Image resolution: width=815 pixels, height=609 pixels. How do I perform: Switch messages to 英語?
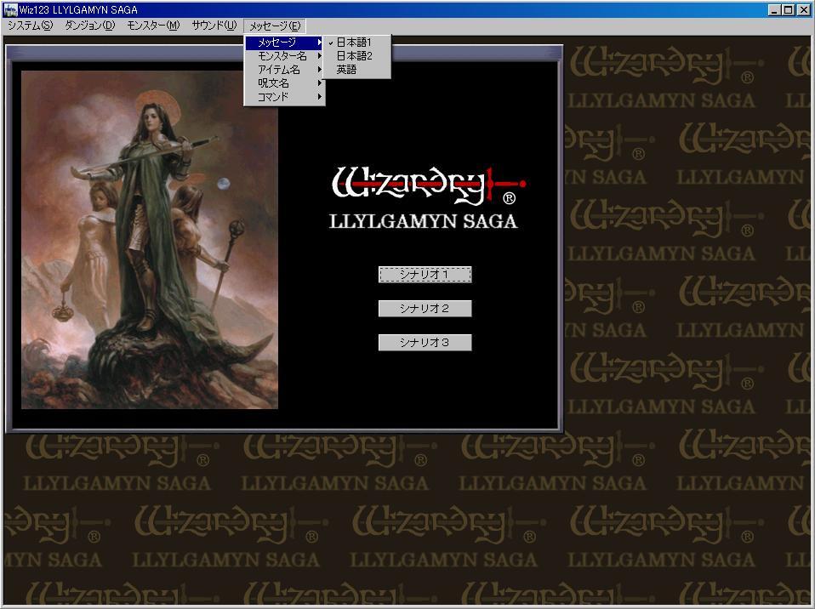[x=356, y=69]
